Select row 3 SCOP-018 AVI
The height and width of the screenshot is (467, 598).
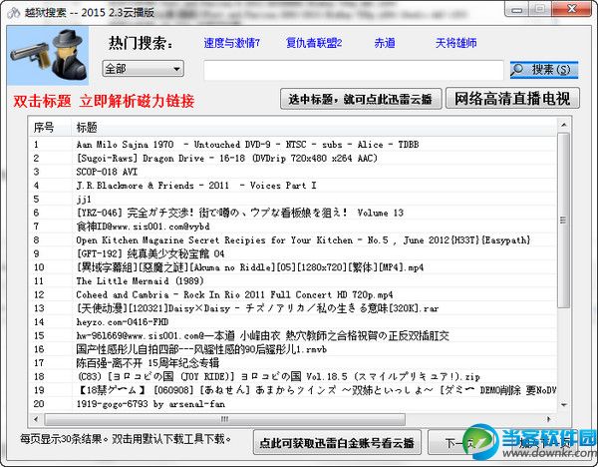click(x=292, y=172)
